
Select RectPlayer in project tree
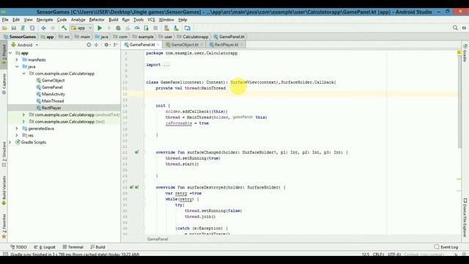point(51,108)
